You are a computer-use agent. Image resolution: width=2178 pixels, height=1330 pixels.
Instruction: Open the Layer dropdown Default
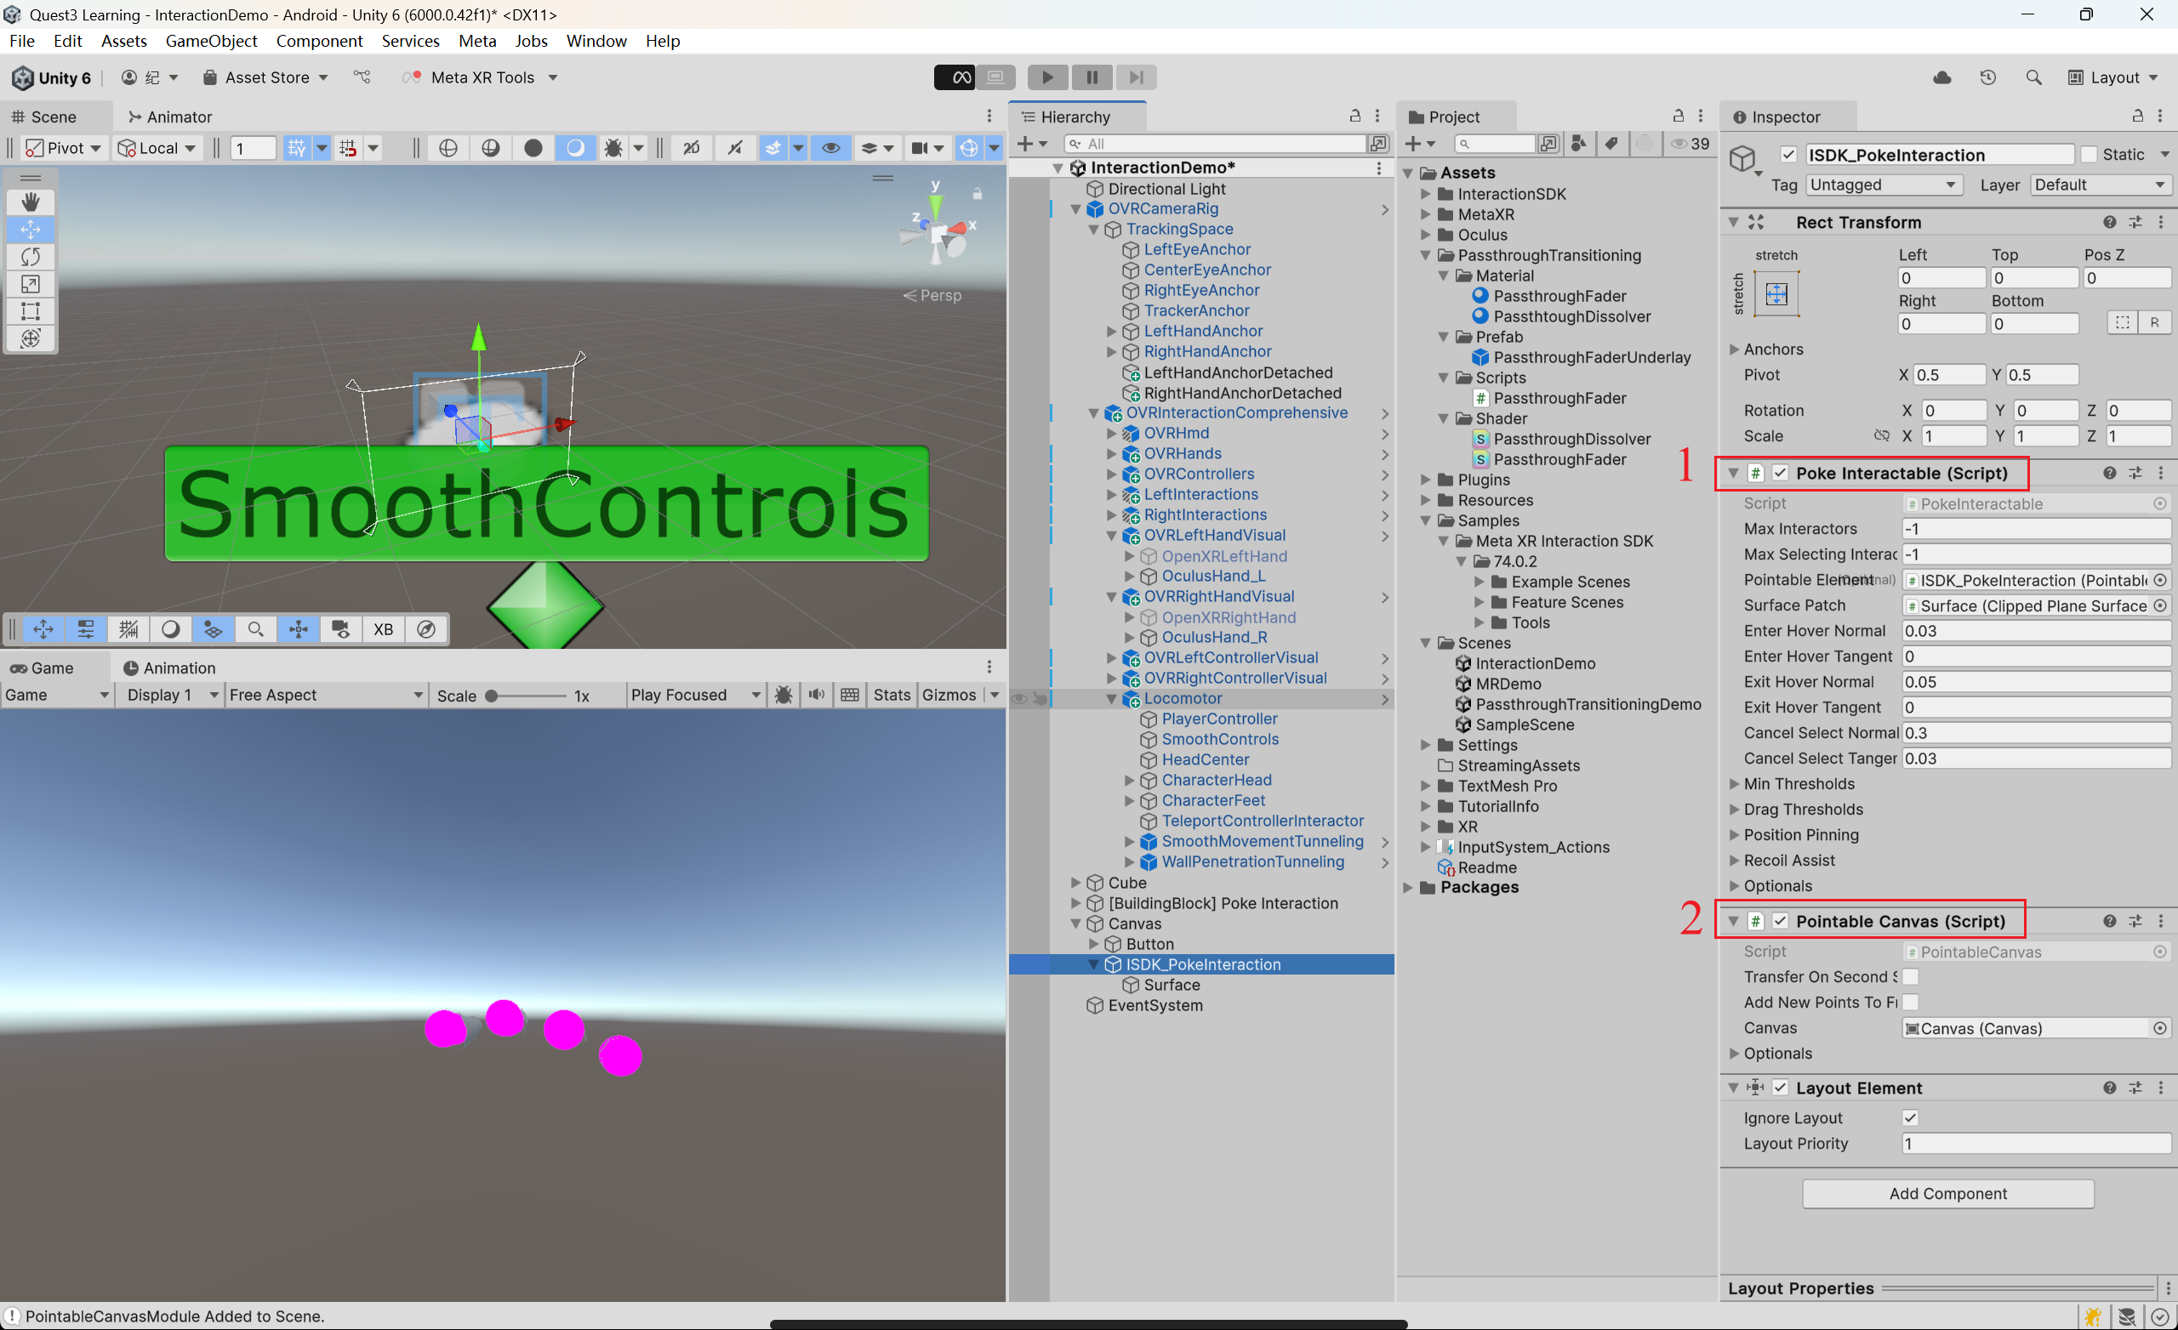[x=2101, y=185]
